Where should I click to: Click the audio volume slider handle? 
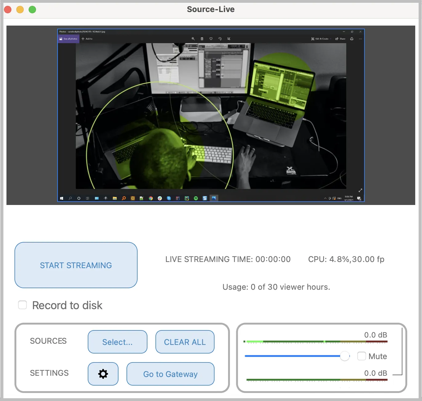(345, 356)
